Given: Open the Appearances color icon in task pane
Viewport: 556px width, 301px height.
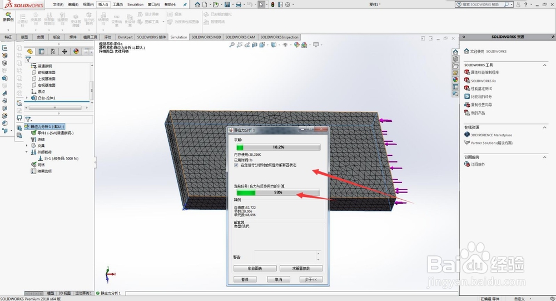Looking at the screenshot, I should (x=456, y=80).
